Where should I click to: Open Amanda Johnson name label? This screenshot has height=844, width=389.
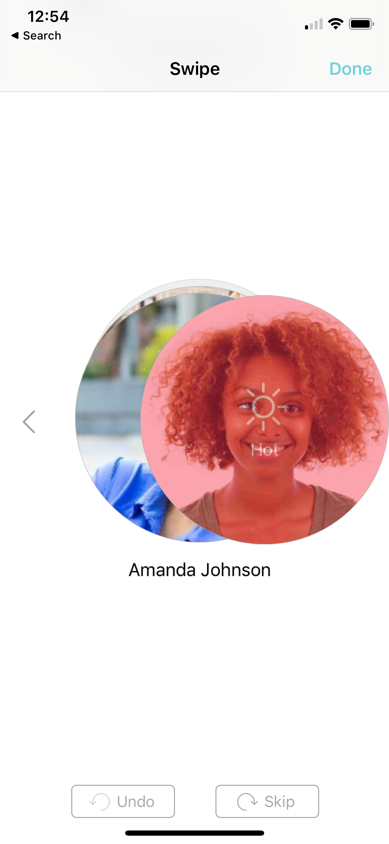click(x=200, y=570)
